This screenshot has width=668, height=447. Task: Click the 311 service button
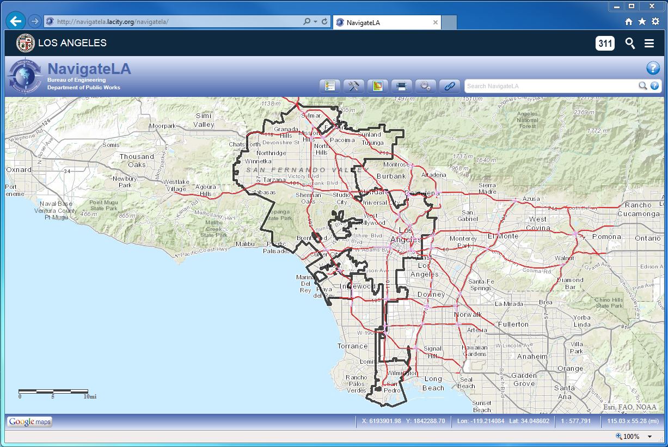pyautogui.click(x=605, y=44)
